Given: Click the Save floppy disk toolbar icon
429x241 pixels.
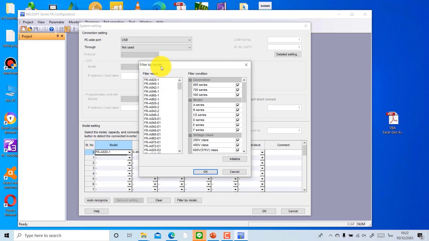Looking at the screenshot, I should (36, 29).
